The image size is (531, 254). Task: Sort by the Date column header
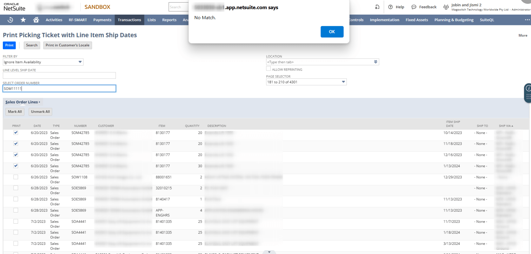click(x=37, y=126)
